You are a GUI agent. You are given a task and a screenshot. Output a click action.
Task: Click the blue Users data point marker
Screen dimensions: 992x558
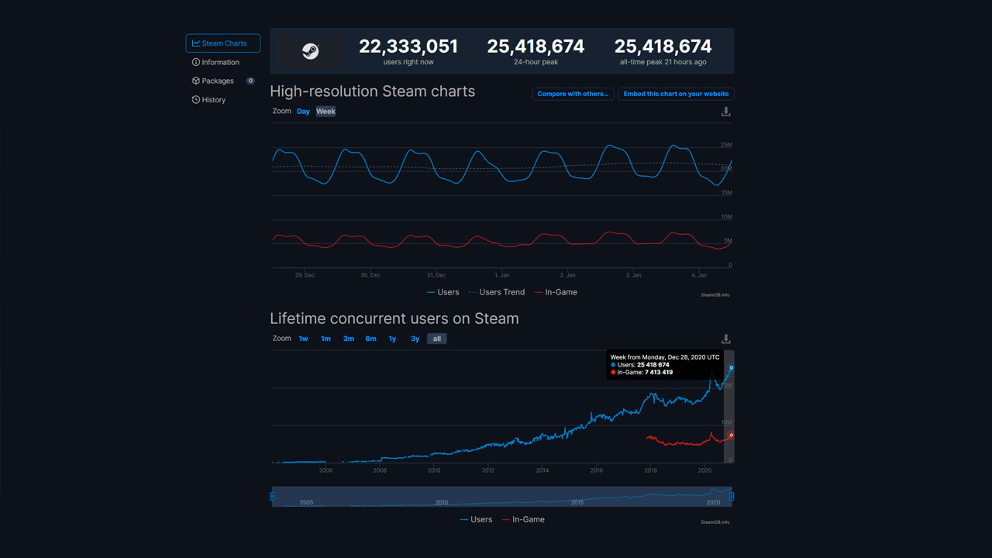point(732,367)
